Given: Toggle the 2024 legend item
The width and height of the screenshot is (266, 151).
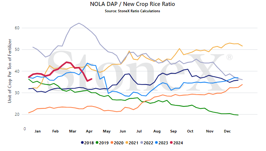Looking at the screenshot, I should [177, 143].
